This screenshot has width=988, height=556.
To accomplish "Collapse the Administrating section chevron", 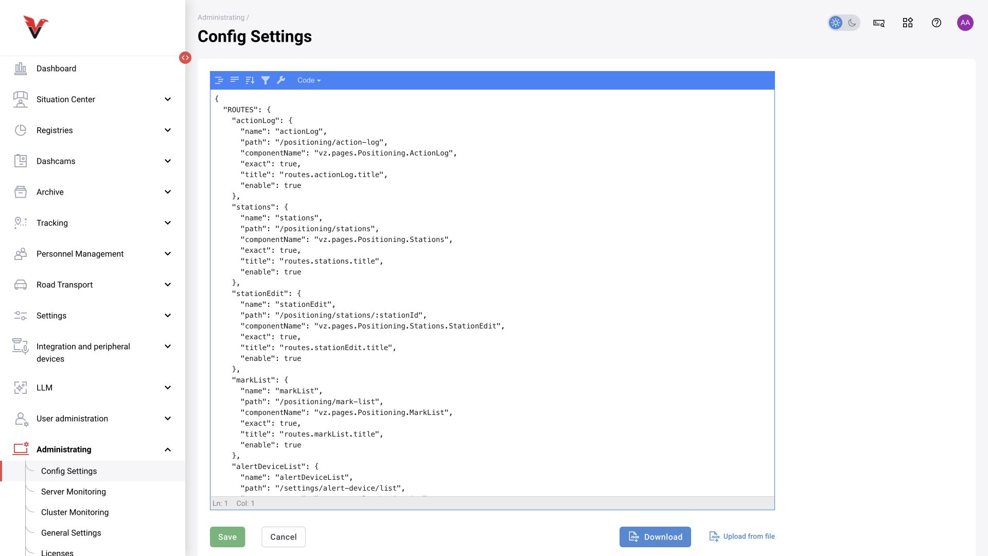I will 168,449.
